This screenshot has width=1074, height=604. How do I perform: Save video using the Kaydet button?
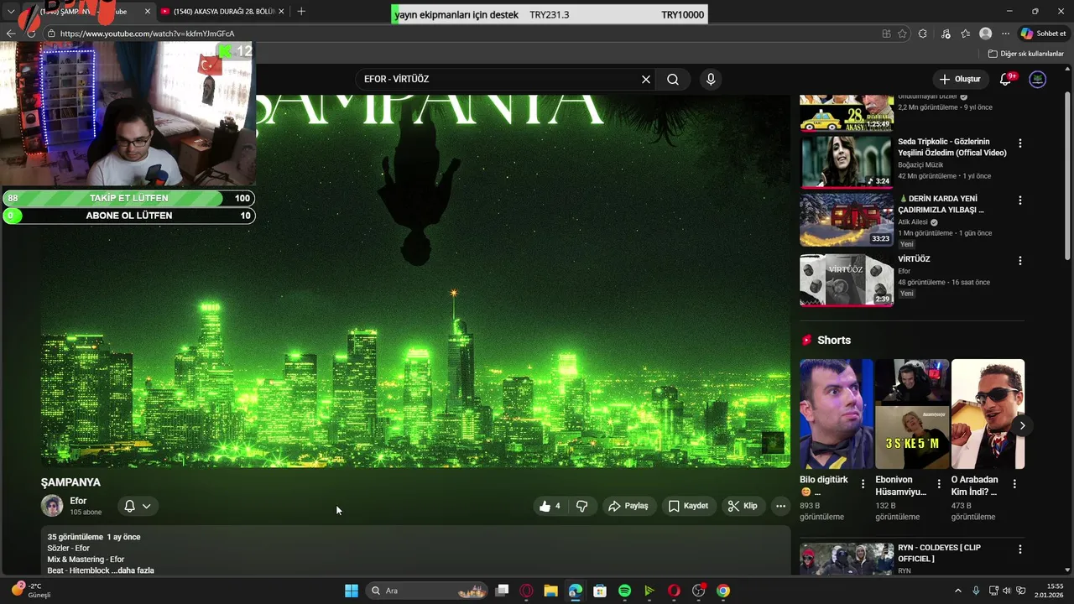[689, 506]
